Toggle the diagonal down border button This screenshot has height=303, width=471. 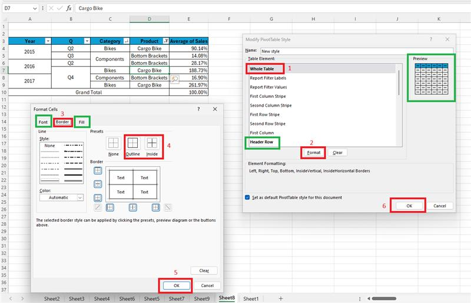[x=168, y=207]
